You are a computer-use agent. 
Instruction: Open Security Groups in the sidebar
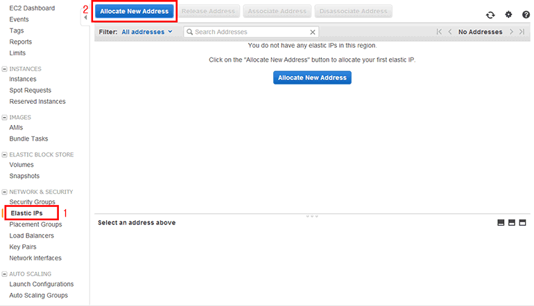coord(32,202)
